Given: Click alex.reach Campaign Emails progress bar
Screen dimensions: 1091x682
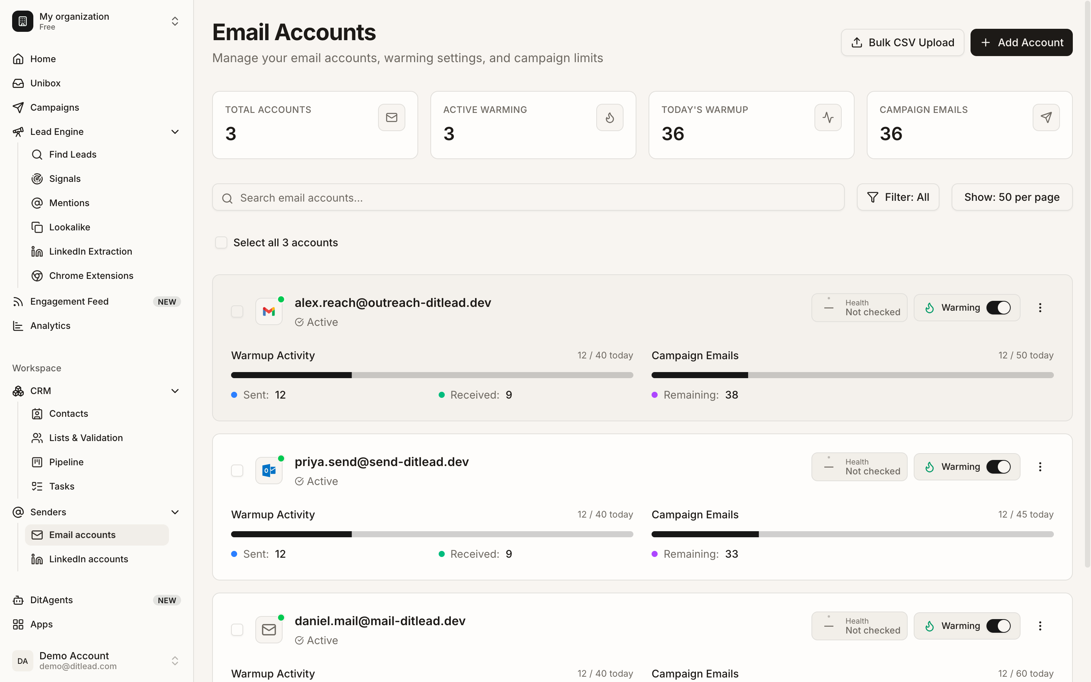Looking at the screenshot, I should point(852,375).
